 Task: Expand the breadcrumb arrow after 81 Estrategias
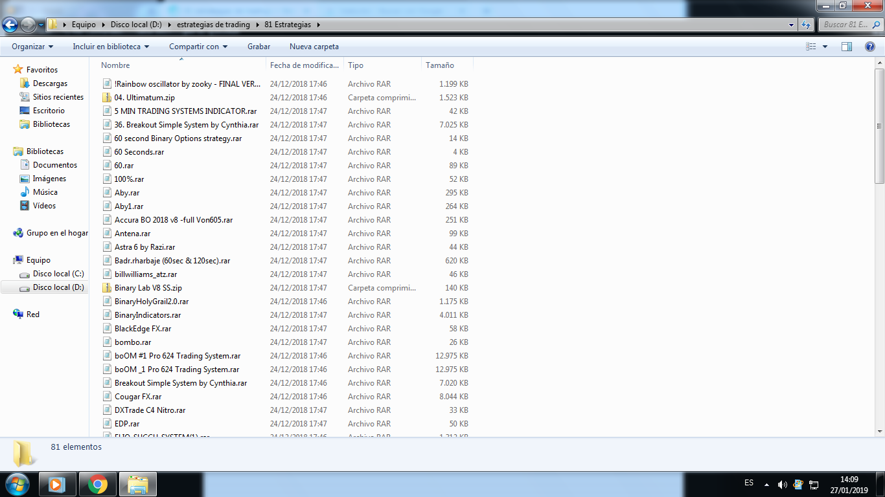pos(318,25)
